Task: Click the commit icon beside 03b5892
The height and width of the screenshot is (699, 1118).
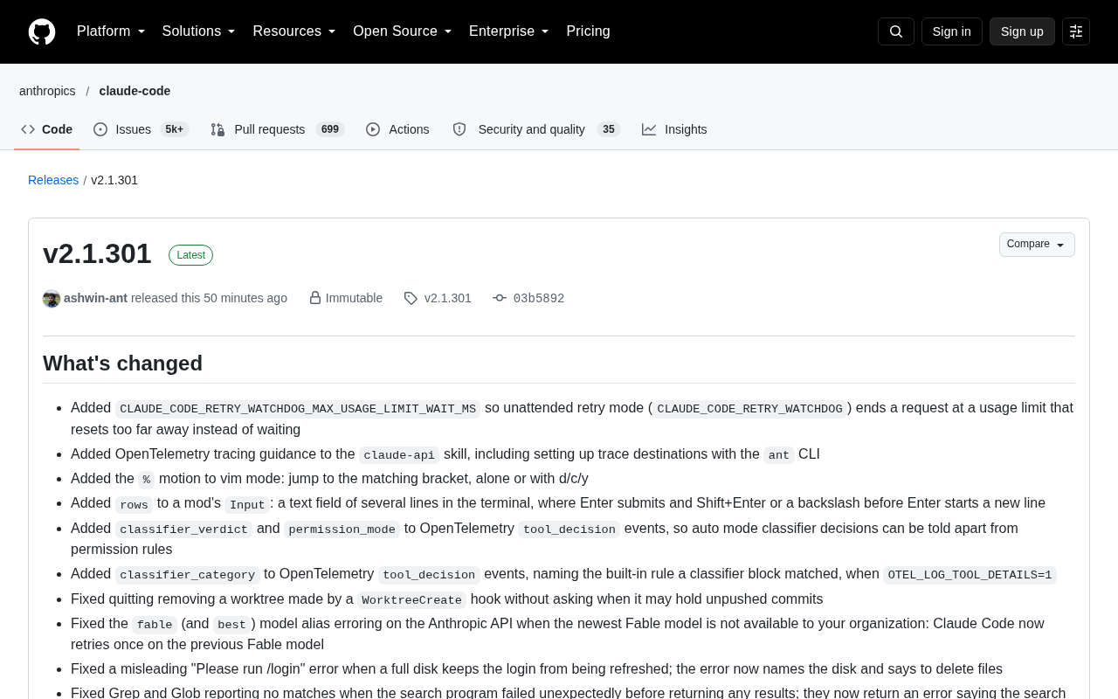Action: click(500, 298)
